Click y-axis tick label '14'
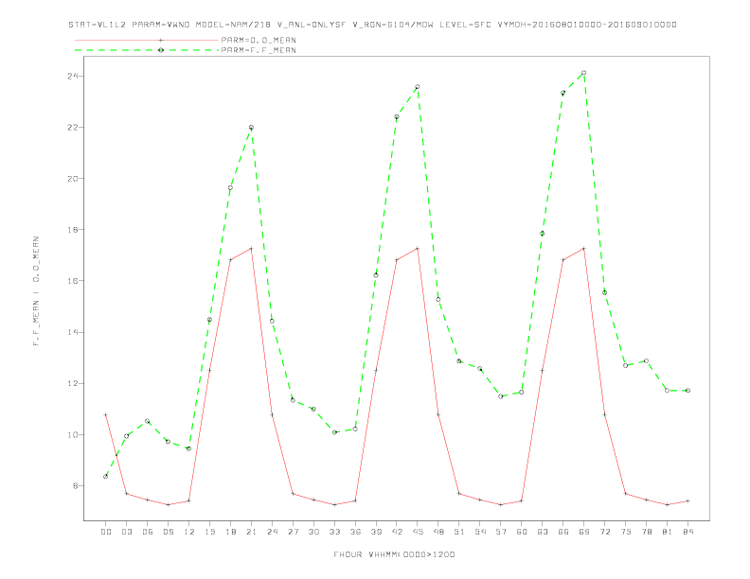The image size is (750, 579). coord(73,332)
